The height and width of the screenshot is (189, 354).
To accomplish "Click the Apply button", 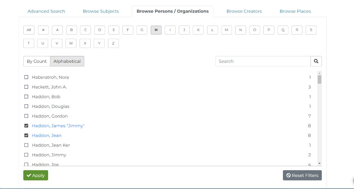I will pyautogui.click(x=36, y=175).
